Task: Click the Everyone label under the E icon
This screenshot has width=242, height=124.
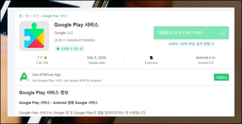Action: tap(151, 63)
